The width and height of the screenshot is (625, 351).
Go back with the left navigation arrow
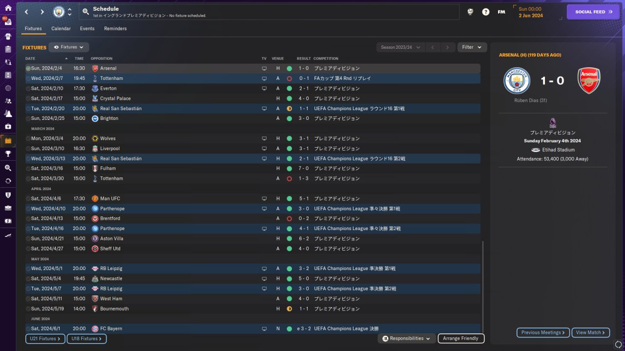coord(26,12)
